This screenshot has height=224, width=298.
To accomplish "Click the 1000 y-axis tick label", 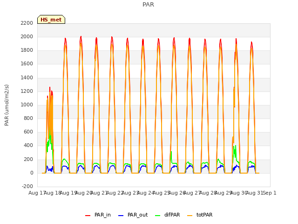I will tap(27, 105).
